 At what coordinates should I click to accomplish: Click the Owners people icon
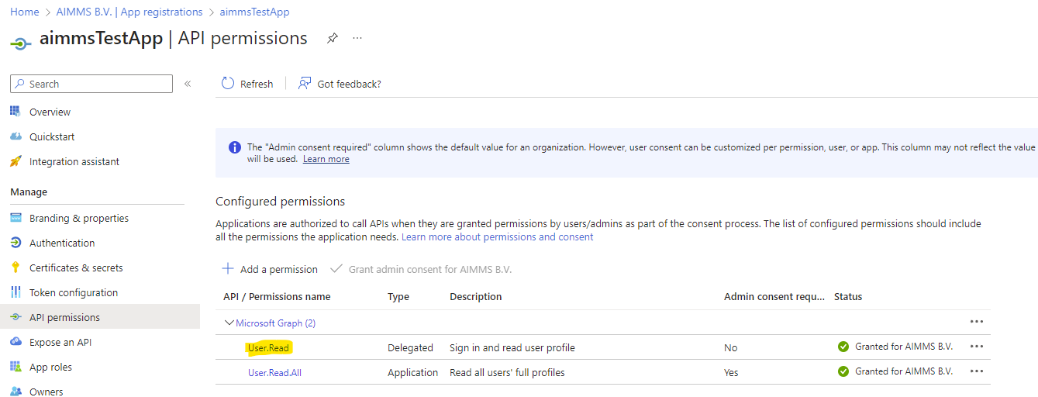click(x=16, y=392)
